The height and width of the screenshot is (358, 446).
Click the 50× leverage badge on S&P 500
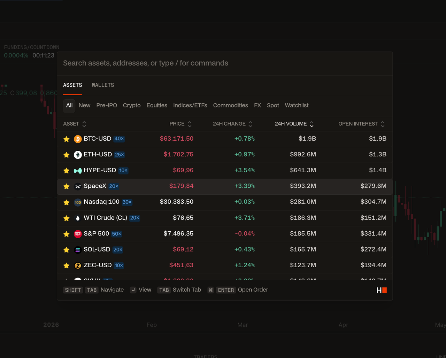pyautogui.click(x=117, y=234)
